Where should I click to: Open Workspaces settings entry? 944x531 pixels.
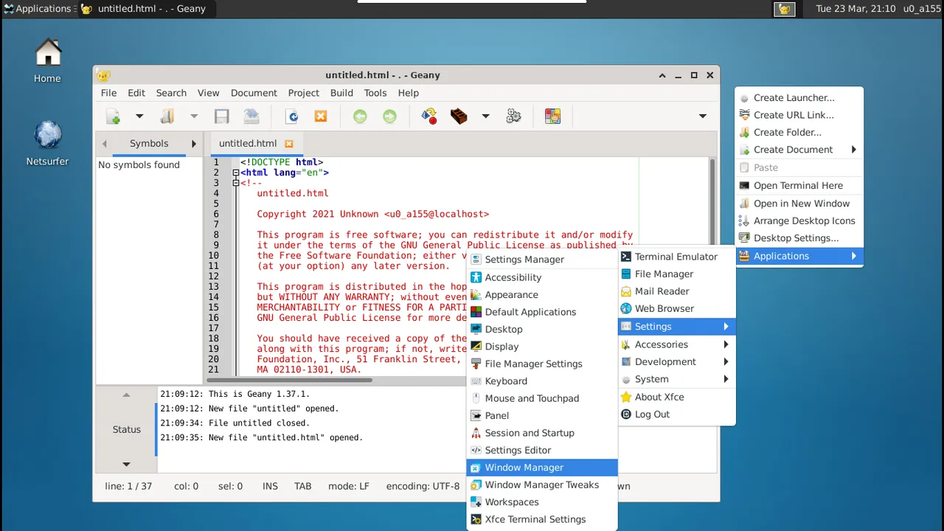pyautogui.click(x=542, y=502)
